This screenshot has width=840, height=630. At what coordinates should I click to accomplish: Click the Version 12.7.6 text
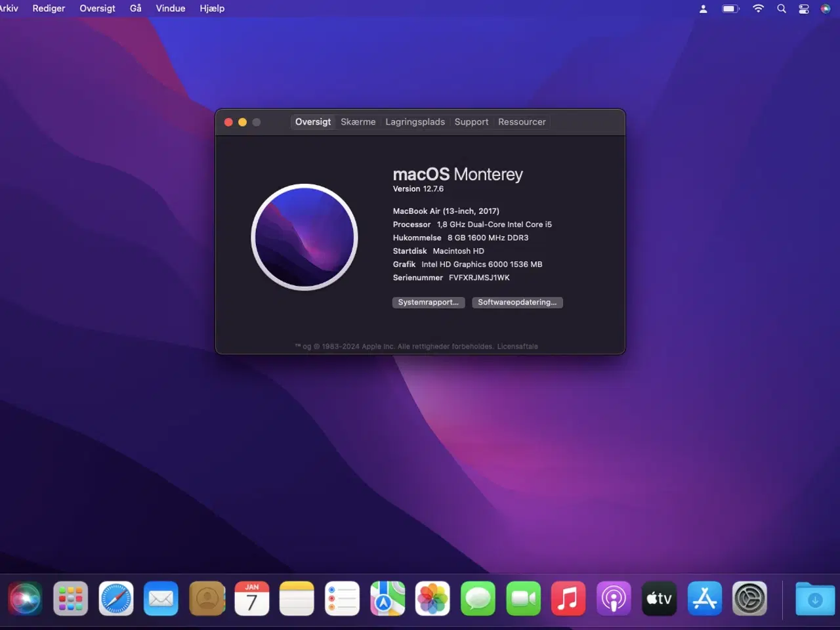[418, 189]
